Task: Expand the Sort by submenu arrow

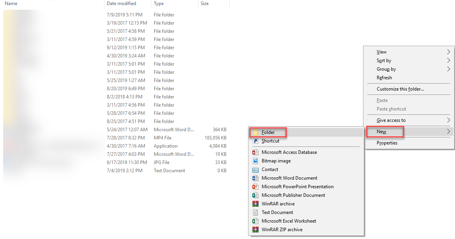Action: click(448, 61)
